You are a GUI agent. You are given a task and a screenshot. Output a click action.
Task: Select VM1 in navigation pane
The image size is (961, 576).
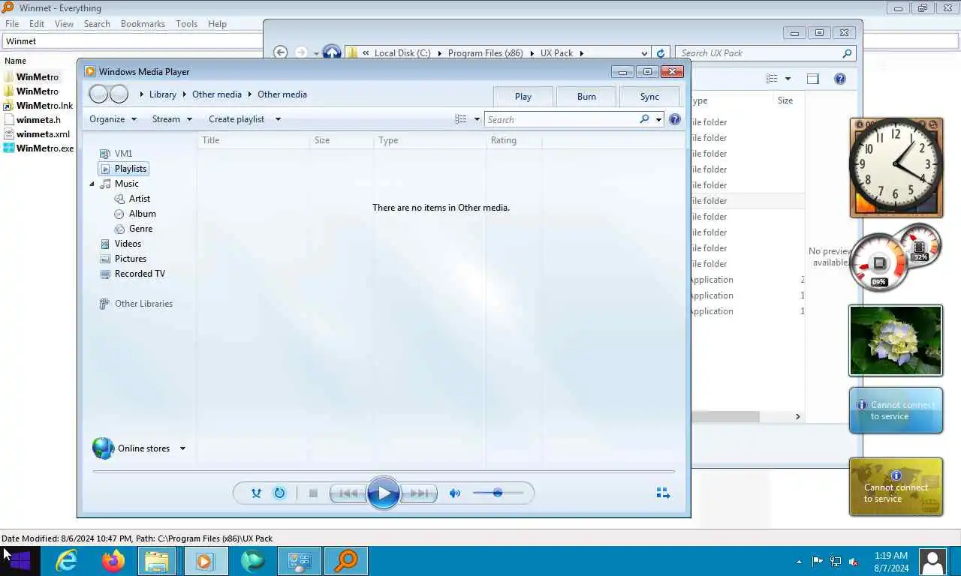click(x=123, y=154)
